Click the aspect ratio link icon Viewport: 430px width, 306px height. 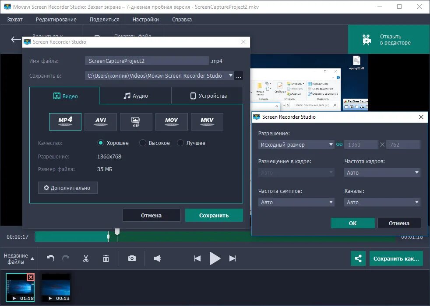[339, 144]
